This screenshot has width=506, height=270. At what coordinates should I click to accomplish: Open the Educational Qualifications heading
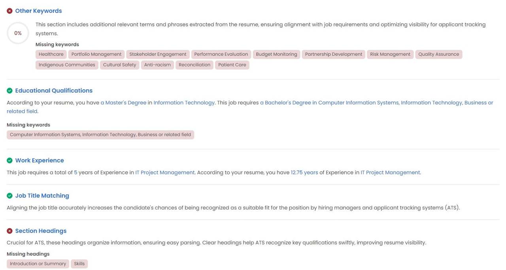point(54,91)
